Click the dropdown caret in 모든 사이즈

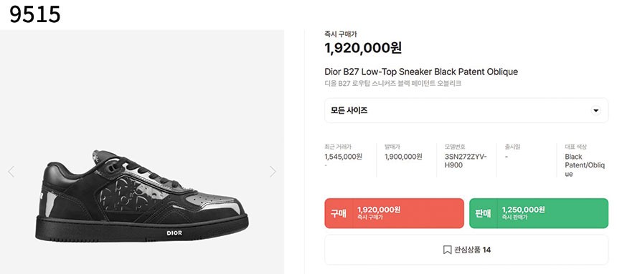(595, 111)
